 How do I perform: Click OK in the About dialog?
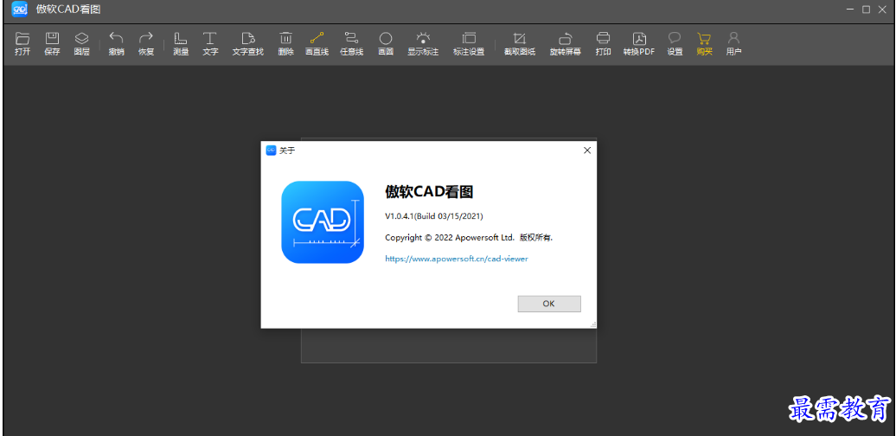tap(549, 304)
